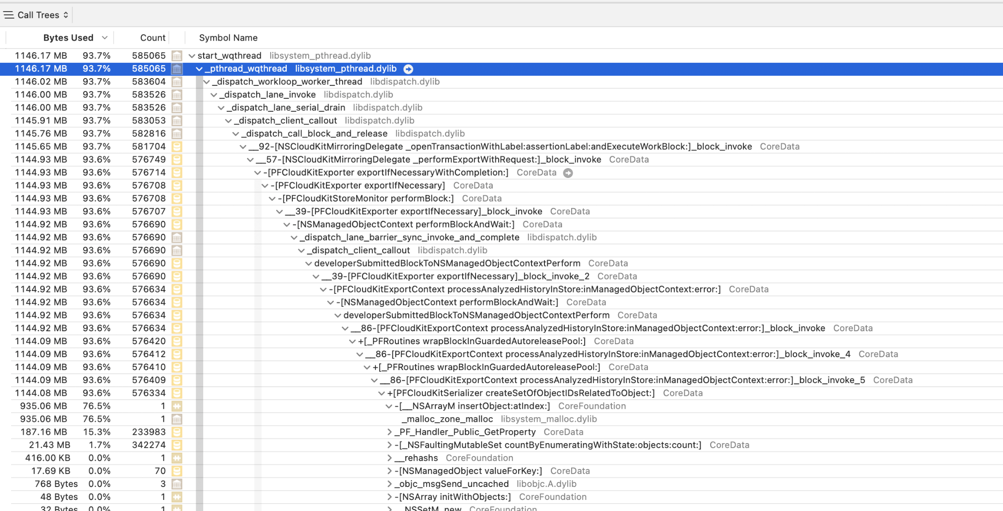The image size is (1003, 511).
Task: Click the 935.06 MB value of insertObject:atIndex:
Action: tap(43, 406)
